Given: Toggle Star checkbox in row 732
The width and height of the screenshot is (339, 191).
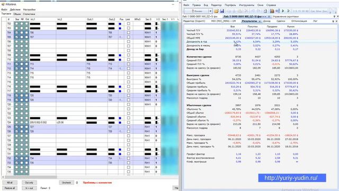Looking at the screenshot, I should pyautogui.click(x=16, y=158).
